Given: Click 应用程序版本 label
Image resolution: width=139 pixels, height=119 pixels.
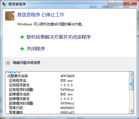Looking at the screenshot, I should pyautogui.click(x=20, y=85).
